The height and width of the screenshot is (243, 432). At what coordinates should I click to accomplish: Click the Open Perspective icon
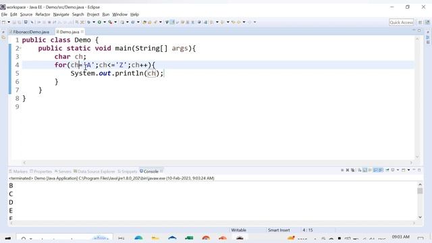(420, 22)
